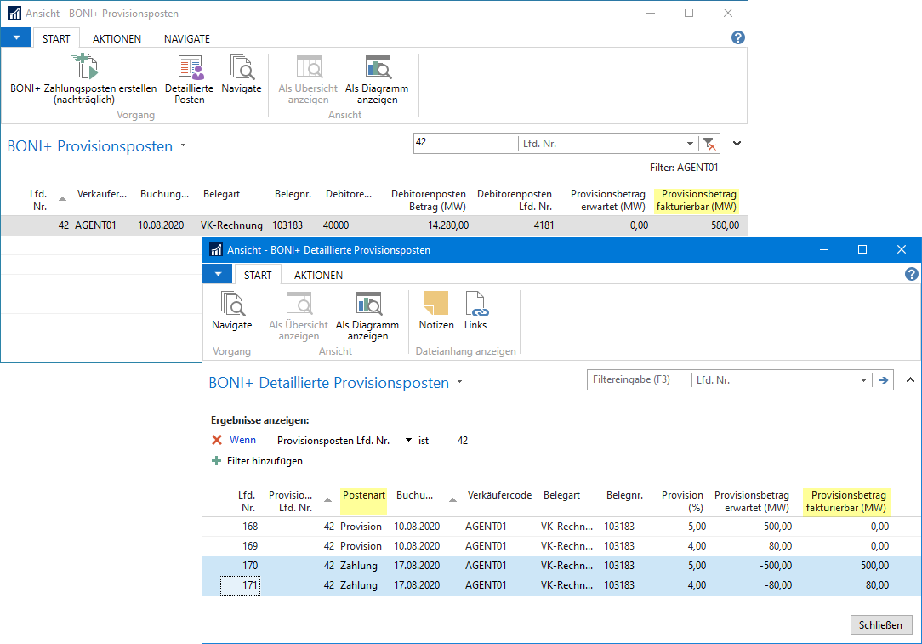The width and height of the screenshot is (922, 644).
Task: Open help in the detail window
Action: tap(911, 274)
